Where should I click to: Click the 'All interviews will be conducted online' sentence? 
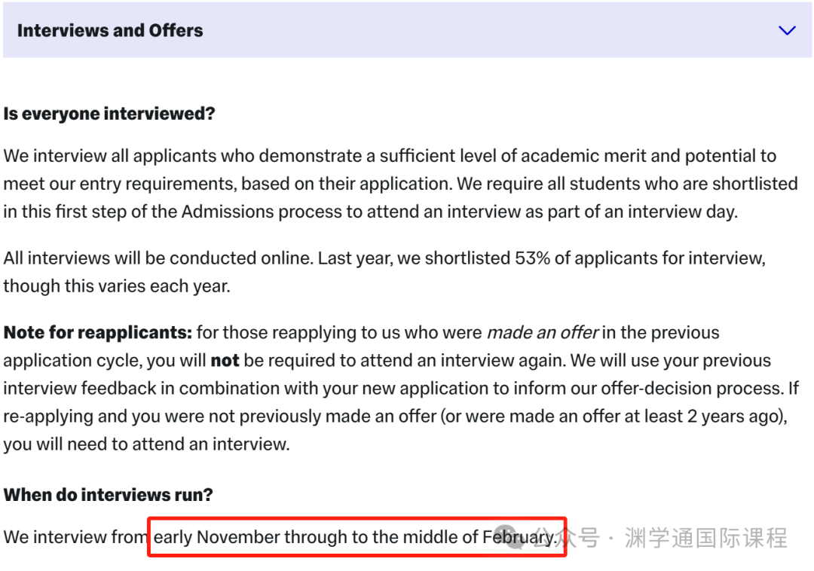point(158,258)
